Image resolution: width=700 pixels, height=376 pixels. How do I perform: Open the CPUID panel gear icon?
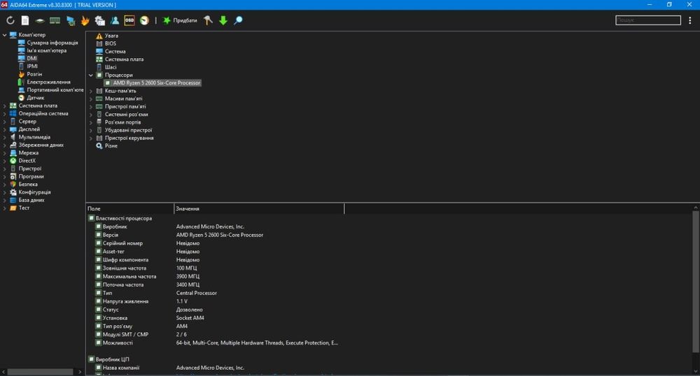99,20
